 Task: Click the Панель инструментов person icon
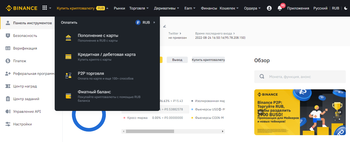click(x=8, y=23)
